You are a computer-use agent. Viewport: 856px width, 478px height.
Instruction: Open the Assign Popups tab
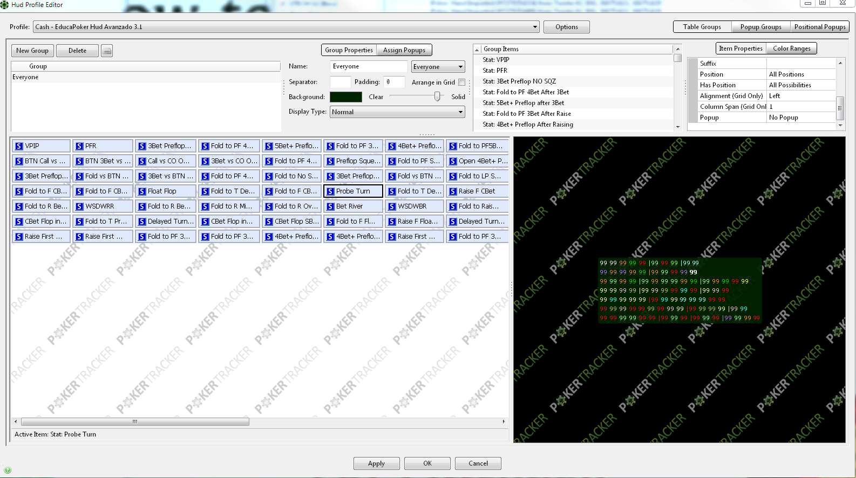(404, 50)
